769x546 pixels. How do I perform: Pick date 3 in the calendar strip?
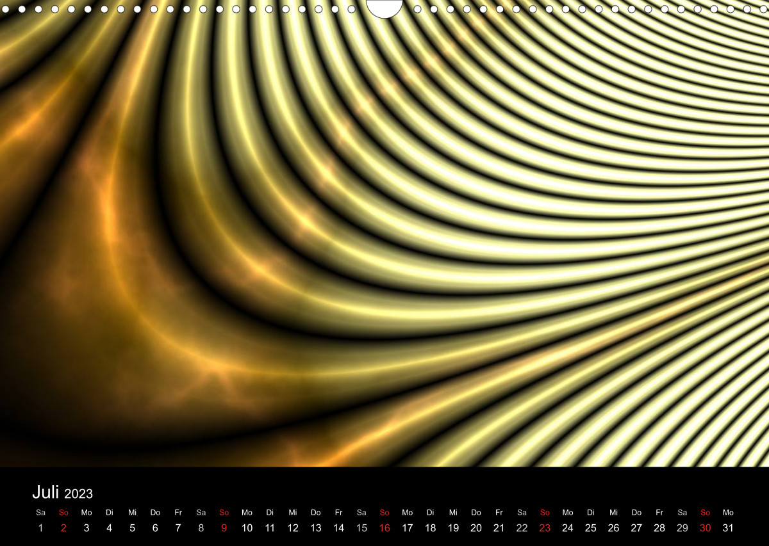point(87,528)
